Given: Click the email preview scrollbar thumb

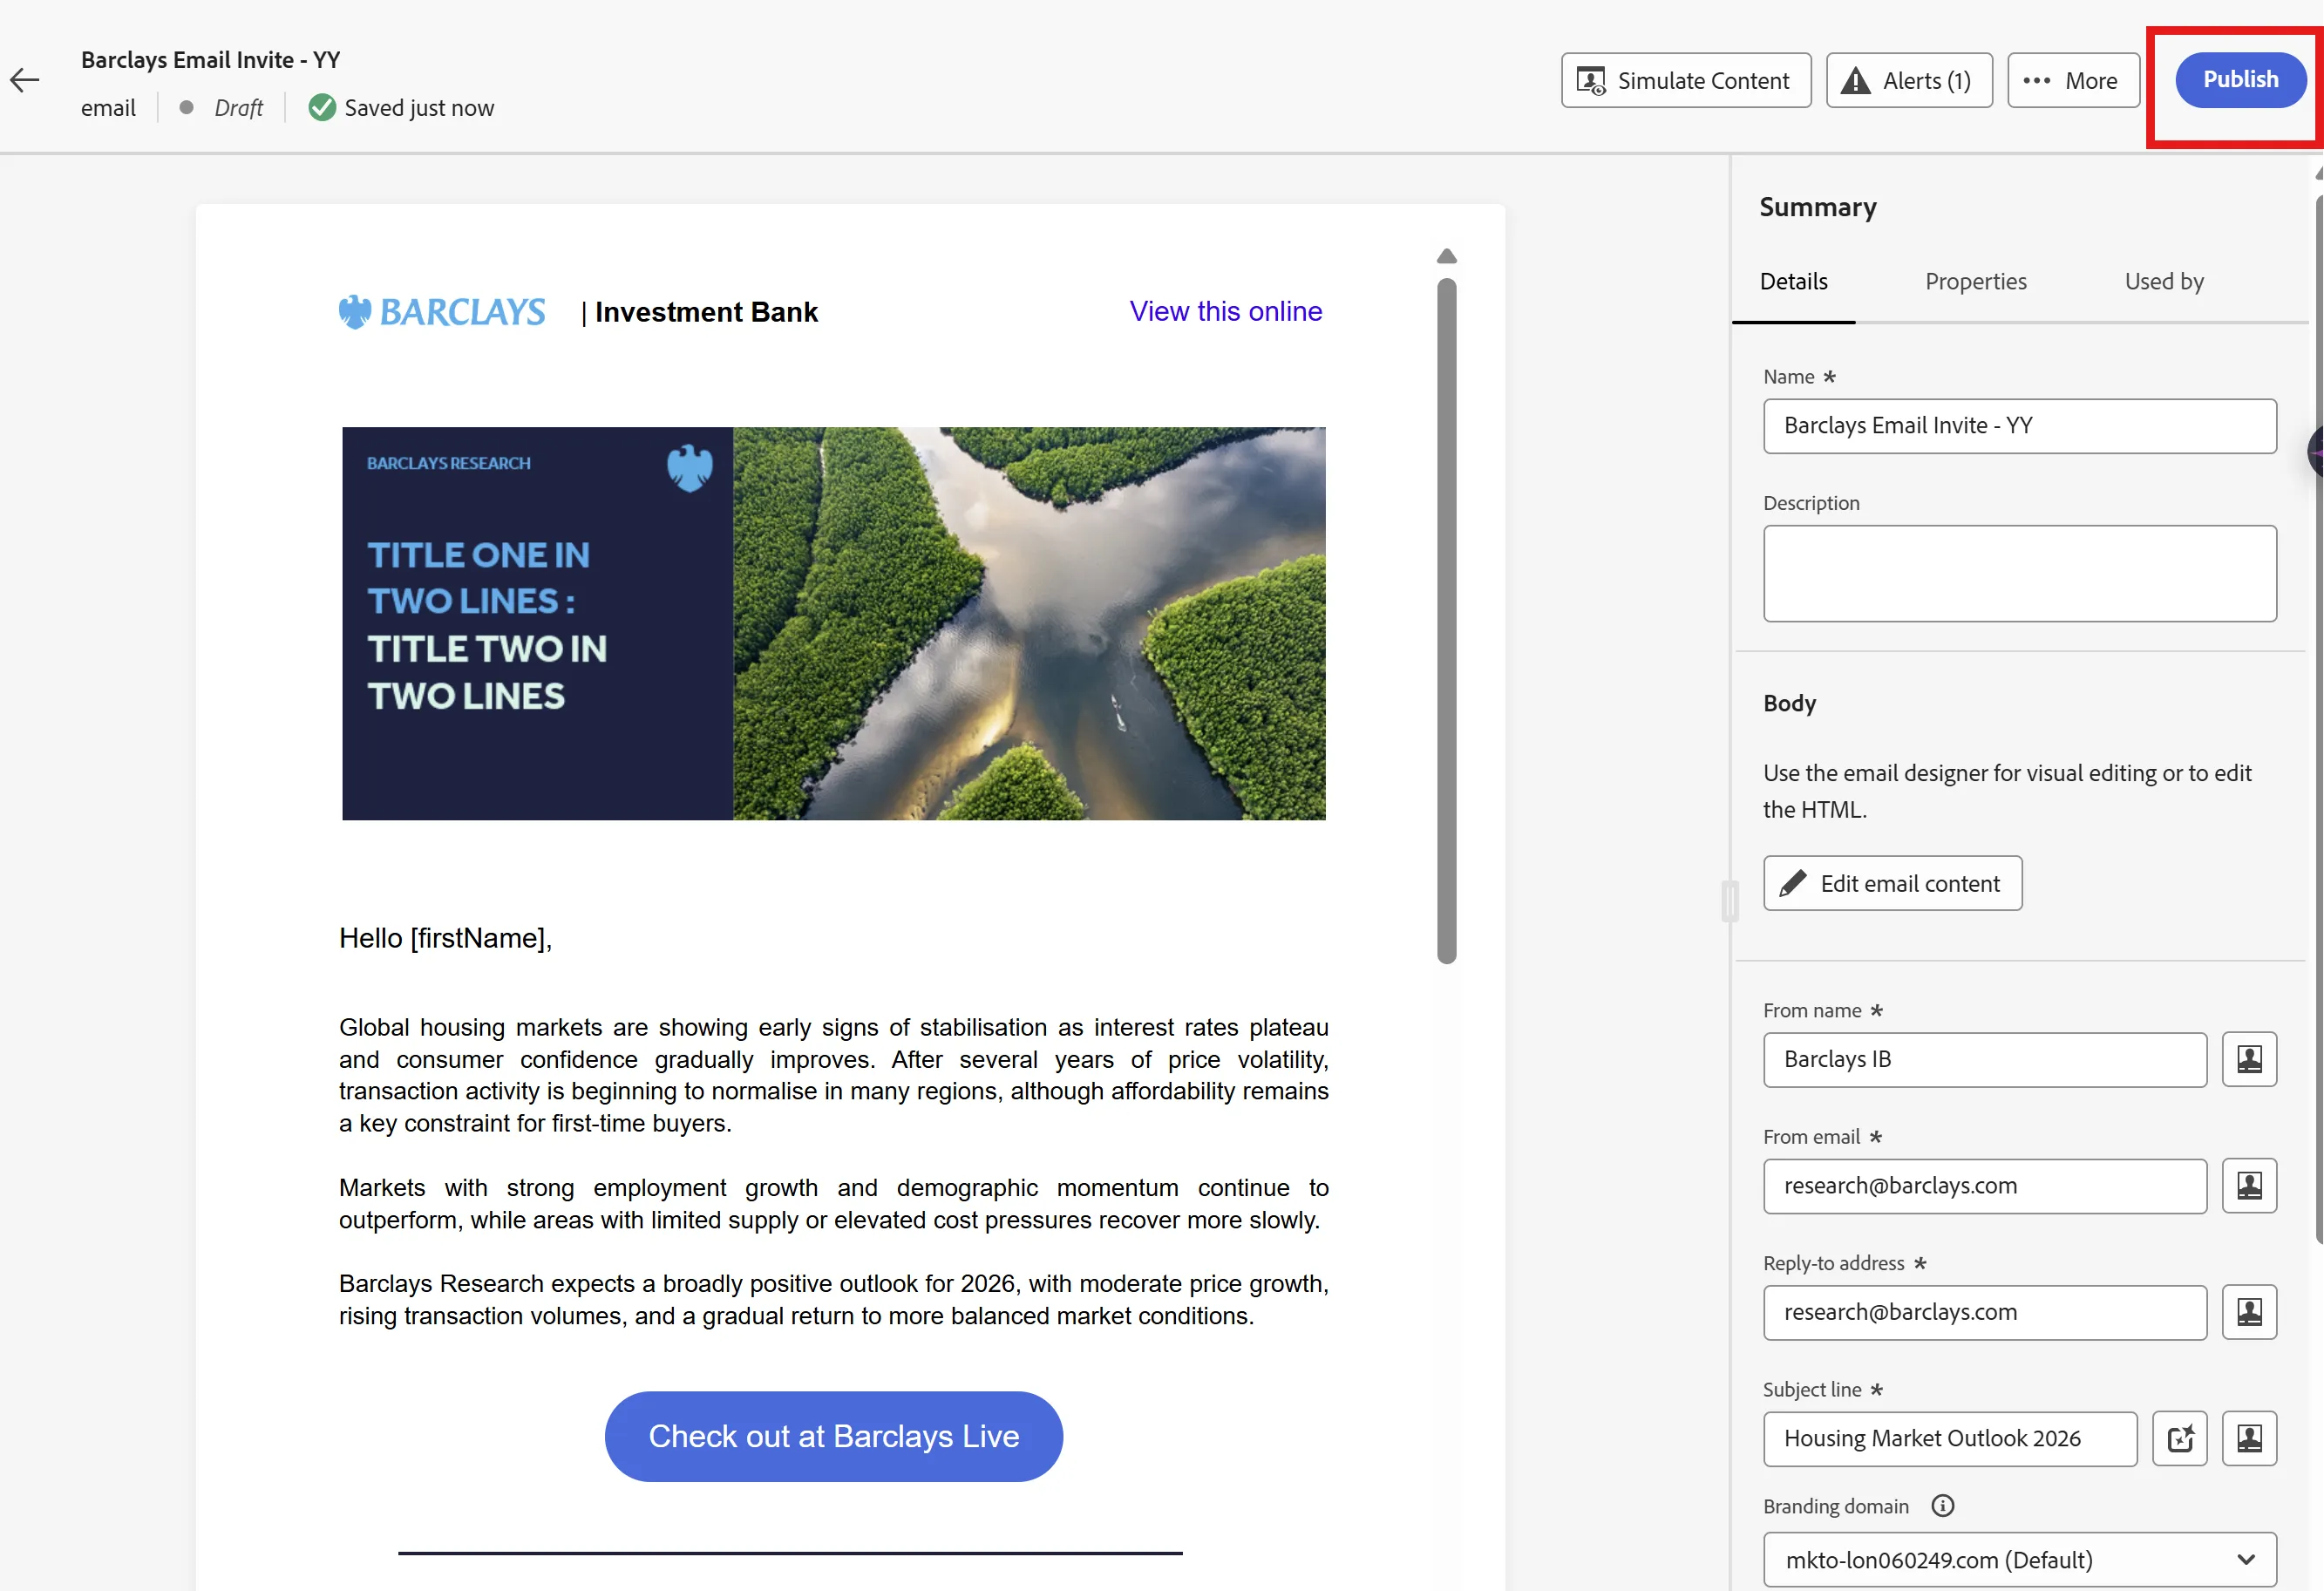Looking at the screenshot, I should [1446, 620].
